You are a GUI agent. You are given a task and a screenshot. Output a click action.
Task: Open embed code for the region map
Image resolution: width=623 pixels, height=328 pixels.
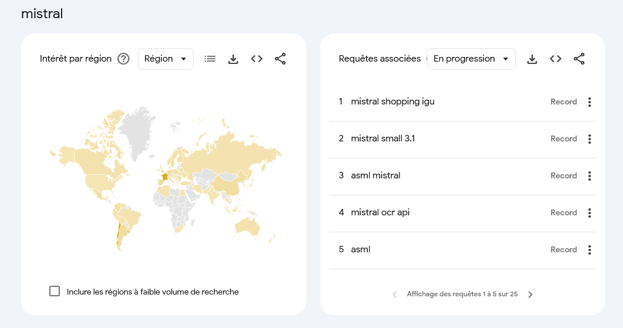point(257,59)
